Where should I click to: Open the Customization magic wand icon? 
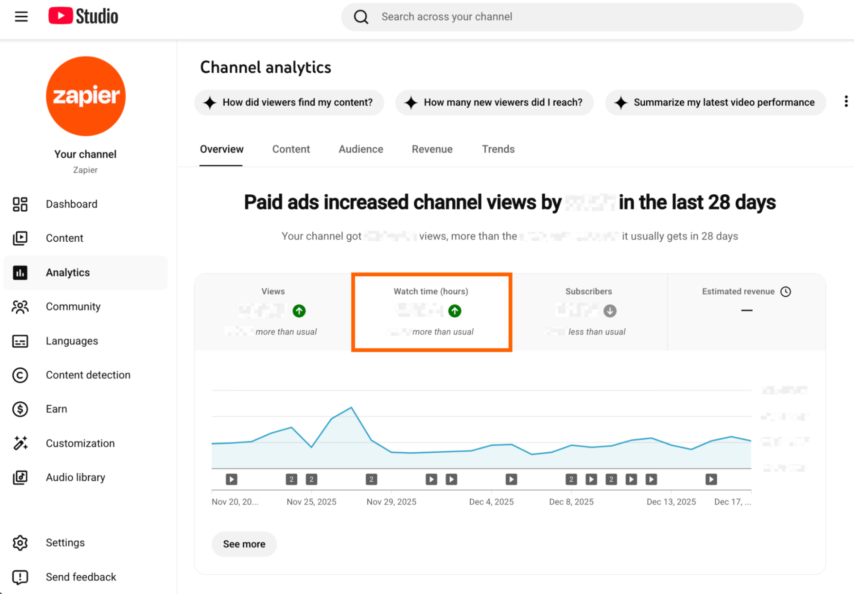[20, 443]
